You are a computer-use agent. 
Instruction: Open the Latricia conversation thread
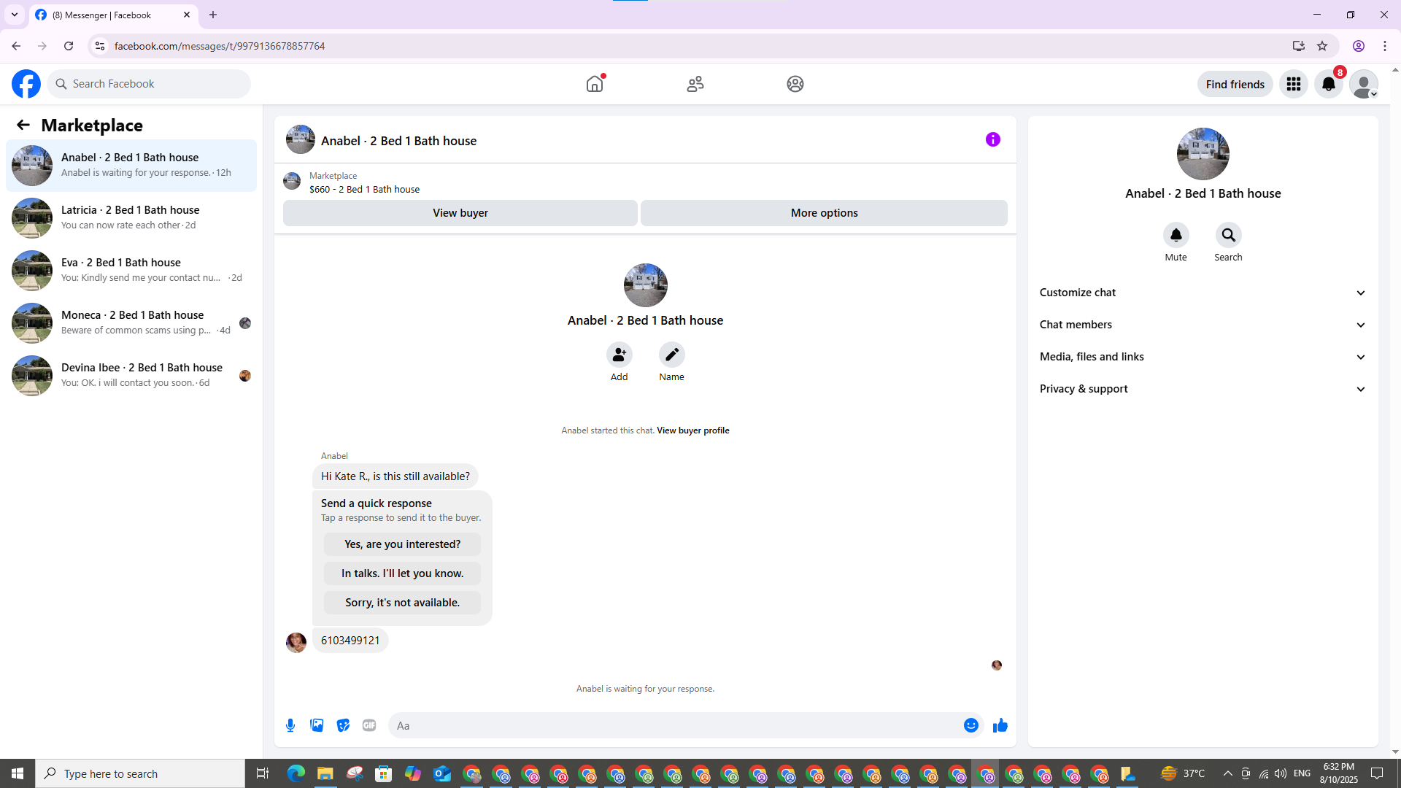tap(131, 217)
